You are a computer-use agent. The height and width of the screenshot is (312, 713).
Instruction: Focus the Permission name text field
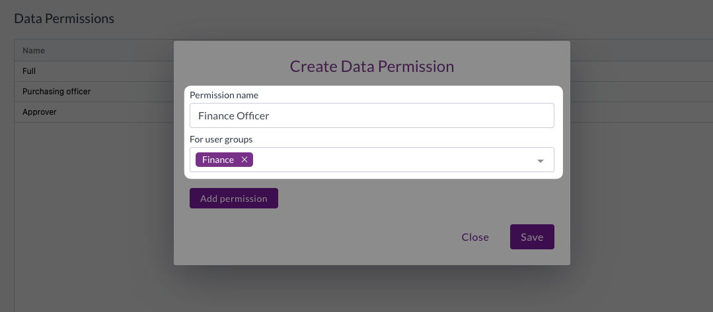371,115
